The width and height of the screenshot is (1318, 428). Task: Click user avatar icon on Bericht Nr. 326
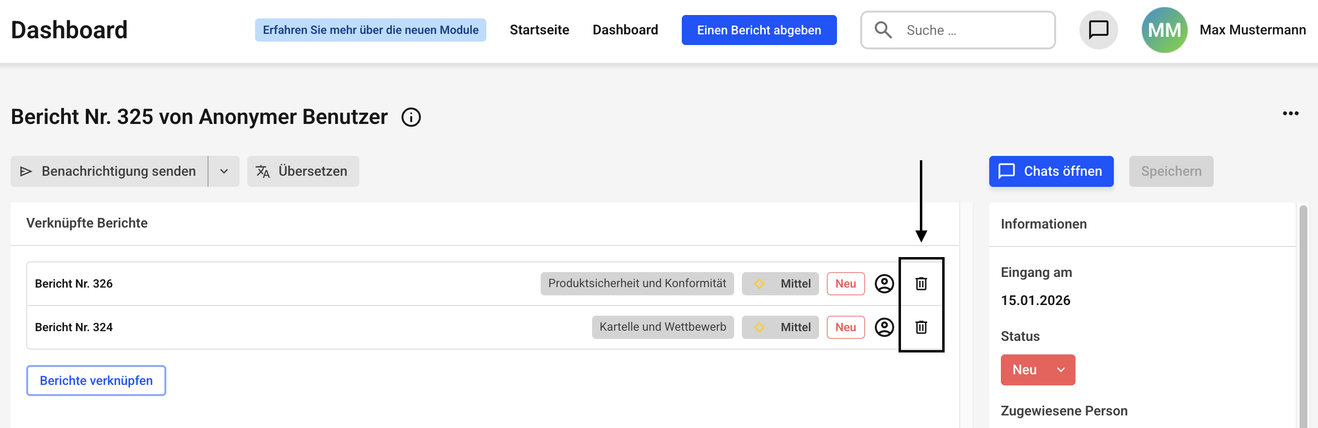(884, 283)
